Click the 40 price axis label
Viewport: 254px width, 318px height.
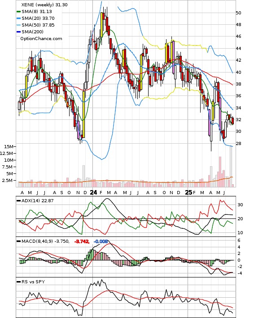[x=238, y=72]
